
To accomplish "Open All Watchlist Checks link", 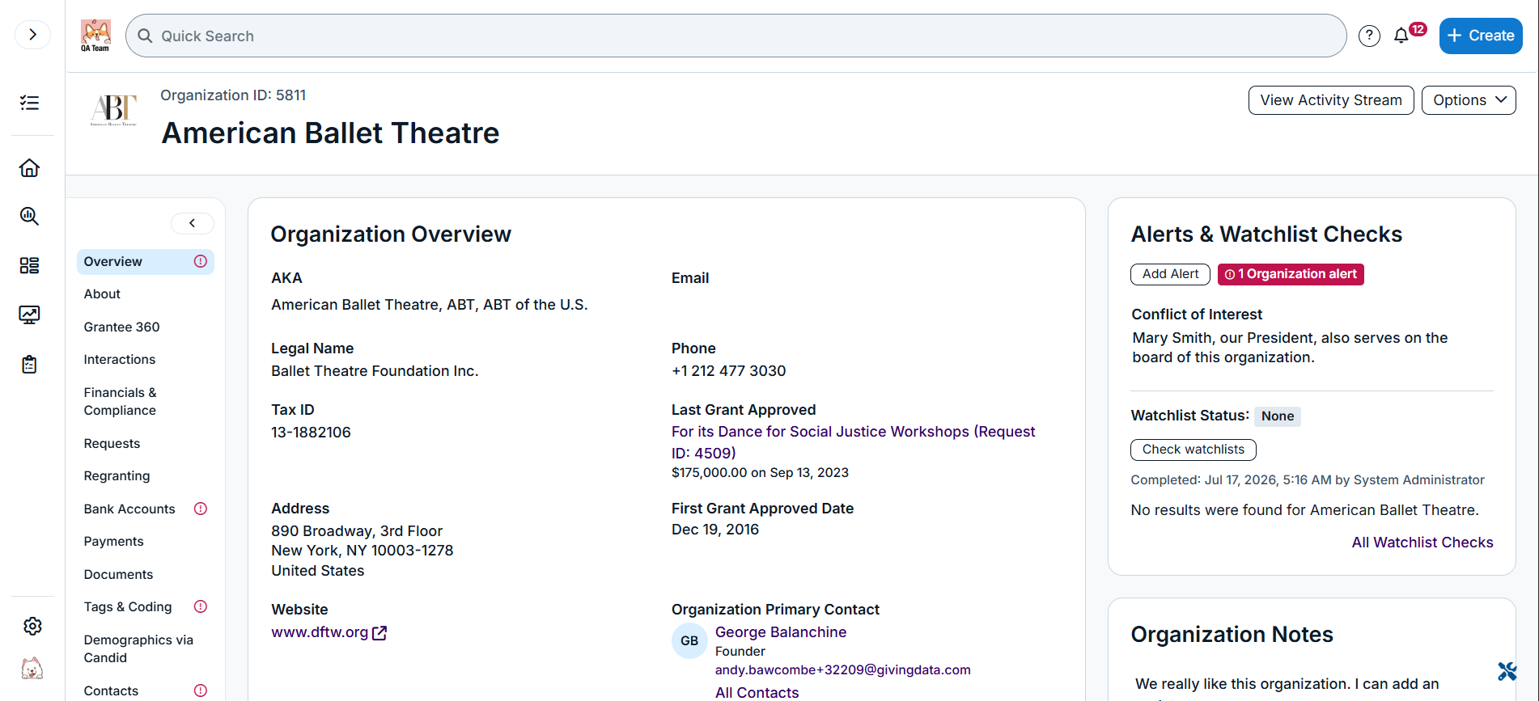I will click(1422, 543).
